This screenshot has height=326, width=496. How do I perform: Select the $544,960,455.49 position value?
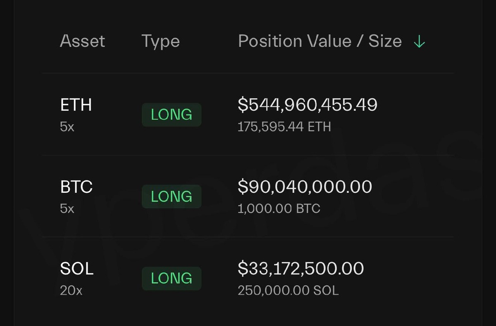click(307, 105)
